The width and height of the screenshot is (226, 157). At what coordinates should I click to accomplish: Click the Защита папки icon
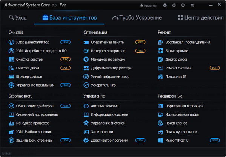coord(86,132)
